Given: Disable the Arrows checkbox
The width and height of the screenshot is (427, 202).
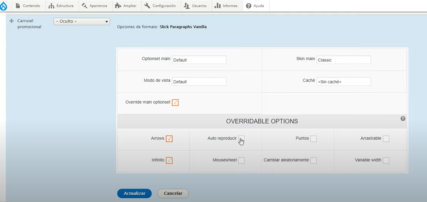Looking at the screenshot, I should point(169,139).
